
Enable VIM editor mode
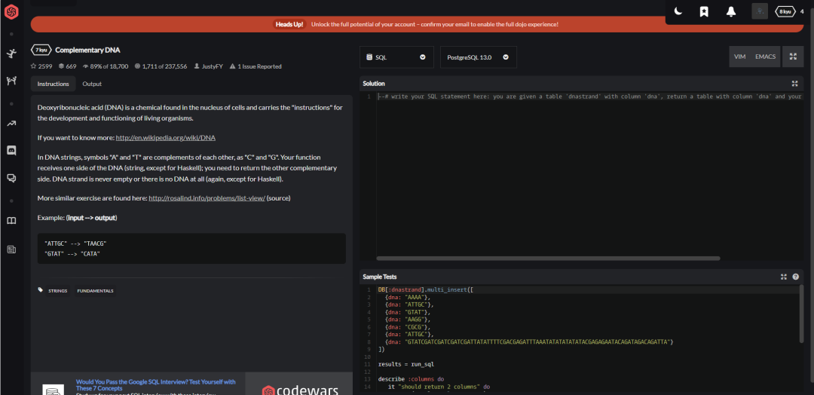(x=739, y=57)
